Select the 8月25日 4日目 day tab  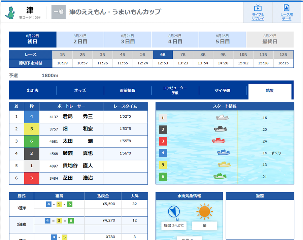pos(175,39)
